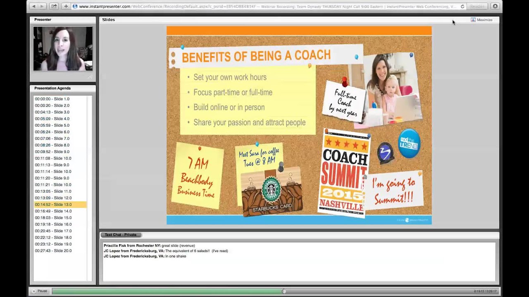This screenshot has height=297, width=529.
Task: Select highlighted 00:14:52 - Slide 13.0
Action: point(60,205)
